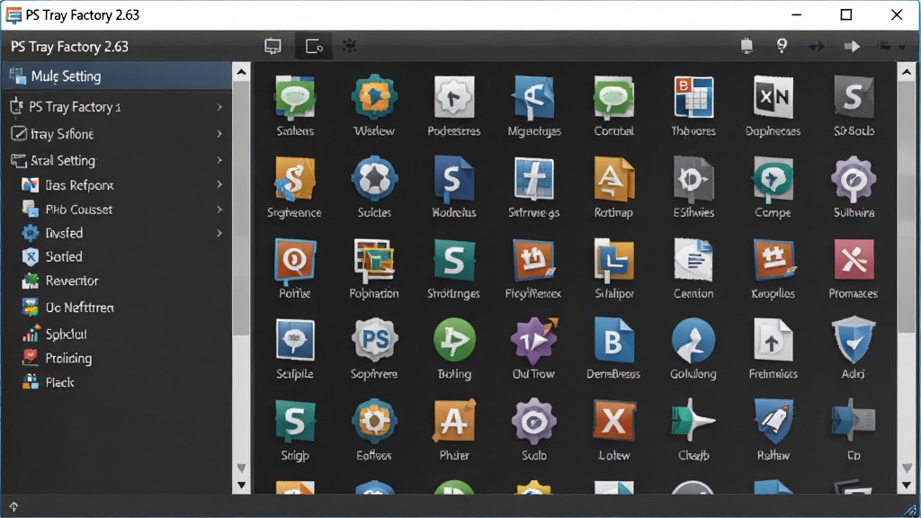Open the soccer ball icon labeled Sulctes
This screenshot has width=921, height=518.
pos(374,179)
